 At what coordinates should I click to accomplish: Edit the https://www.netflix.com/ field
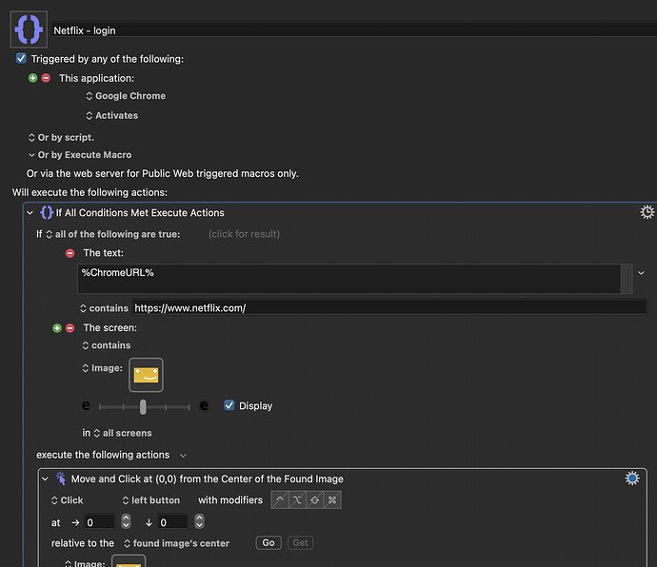tap(388, 308)
